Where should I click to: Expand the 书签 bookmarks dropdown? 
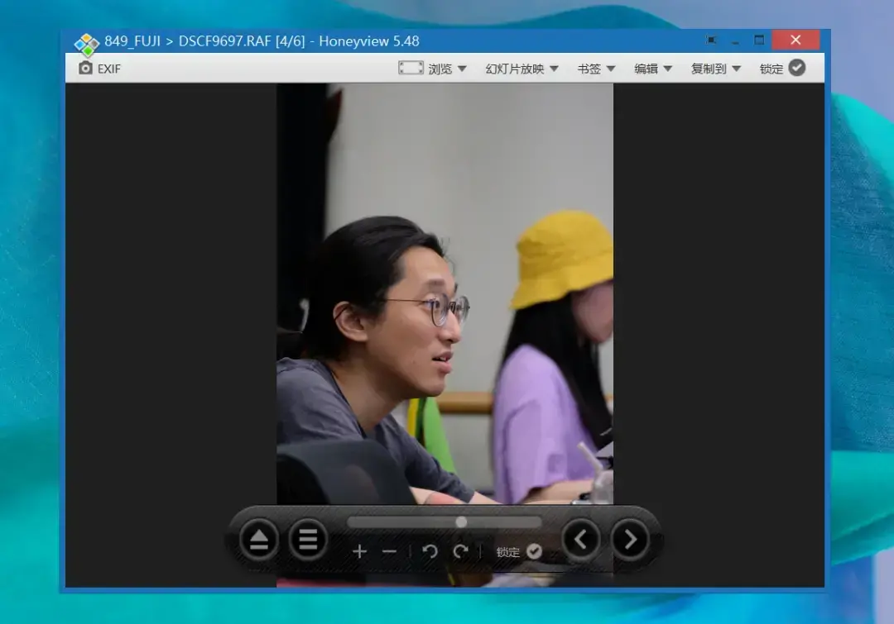(x=596, y=69)
